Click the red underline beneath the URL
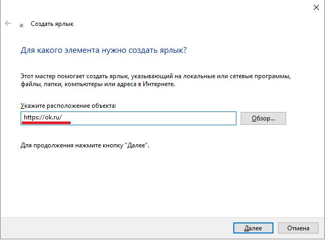Image resolution: width=329 pixels, height=243 pixels. tap(46, 123)
